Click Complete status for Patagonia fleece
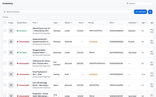156x97 pixels. 22,52
